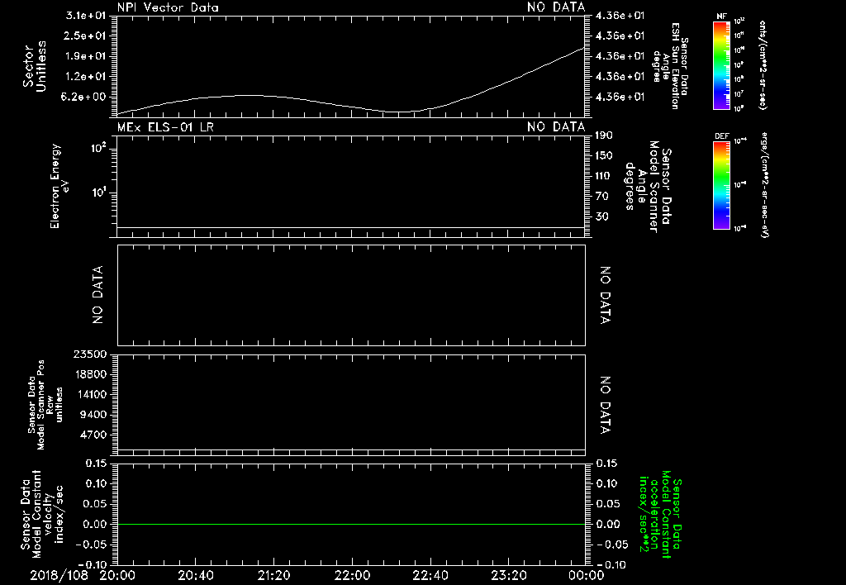Viewport: 846px width, 585px height.
Task: Click the 23:20 time axis label
Action: click(509, 576)
